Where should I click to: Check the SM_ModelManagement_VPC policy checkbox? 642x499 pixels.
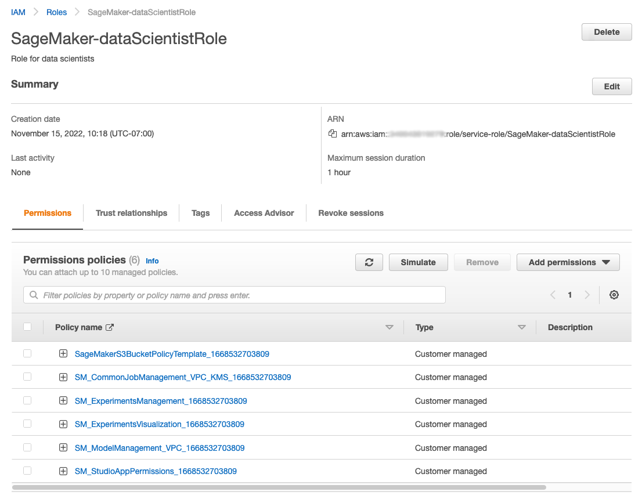coord(27,447)
